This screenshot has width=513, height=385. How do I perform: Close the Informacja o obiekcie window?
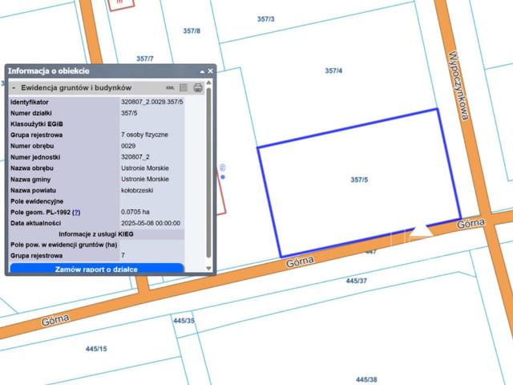click(211, 71)
